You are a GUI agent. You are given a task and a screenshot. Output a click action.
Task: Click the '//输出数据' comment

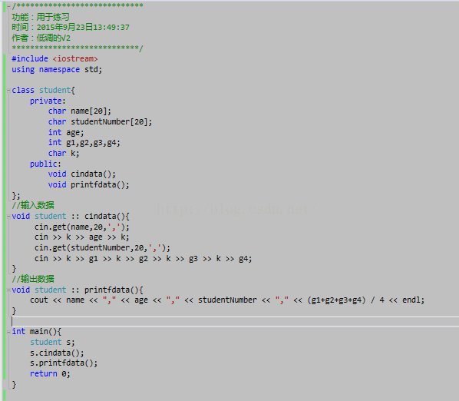point(33,279)
